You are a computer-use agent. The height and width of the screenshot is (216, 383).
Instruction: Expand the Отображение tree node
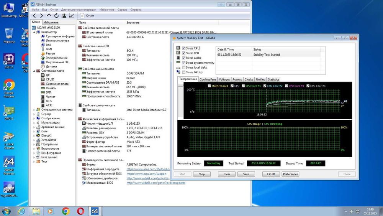(x=34, y=119)
